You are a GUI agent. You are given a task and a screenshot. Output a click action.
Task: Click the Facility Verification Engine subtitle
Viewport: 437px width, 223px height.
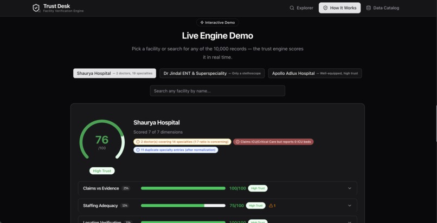(63, 11)
